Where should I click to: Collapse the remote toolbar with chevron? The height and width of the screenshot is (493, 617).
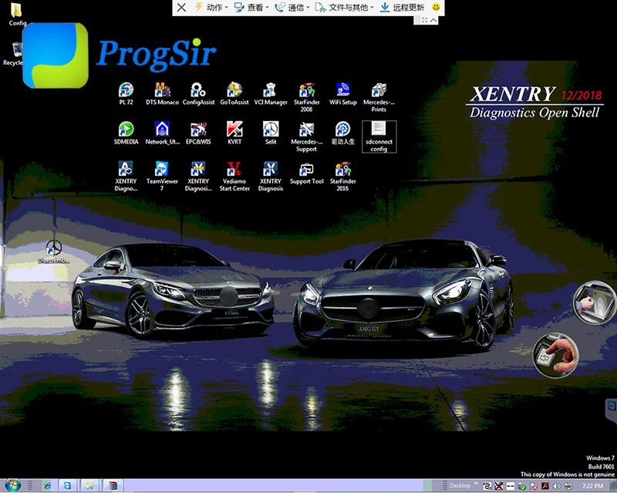[x=433, y=20]
